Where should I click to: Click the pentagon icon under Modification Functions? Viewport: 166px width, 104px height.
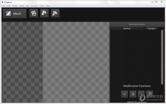pyautogui.click(x=124, y=94)
